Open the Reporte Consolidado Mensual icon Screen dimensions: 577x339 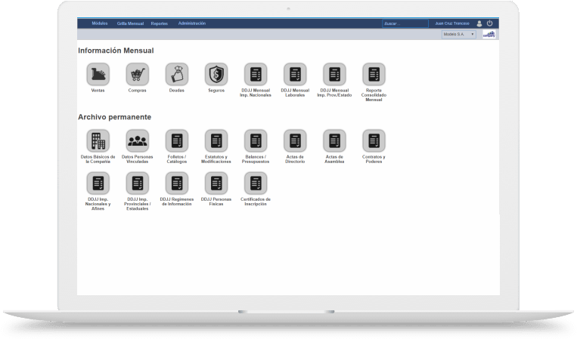pyautogui.click(x=374, y=74)
